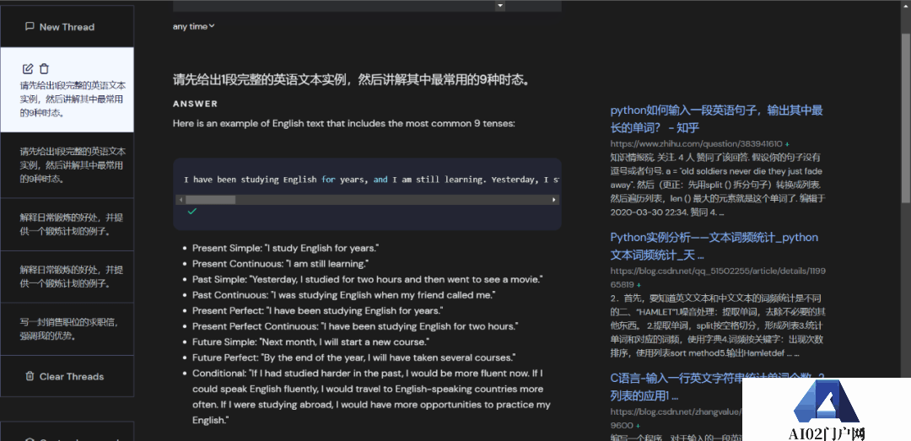Viewport: 911px width, 441px height.
Task: Open the 'python如何输入一段英语句子' Zhihu link
Action: coord(716,119)
